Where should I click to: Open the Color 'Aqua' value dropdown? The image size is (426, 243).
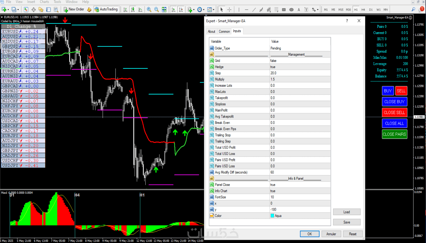point(300,216)
